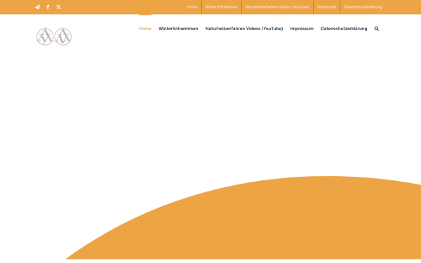Click the right circular emblem of the logo
421x263 pixels.
[x=63, y=36]
